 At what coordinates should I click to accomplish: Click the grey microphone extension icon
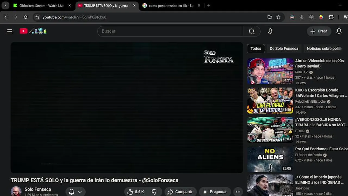[302, 17]
